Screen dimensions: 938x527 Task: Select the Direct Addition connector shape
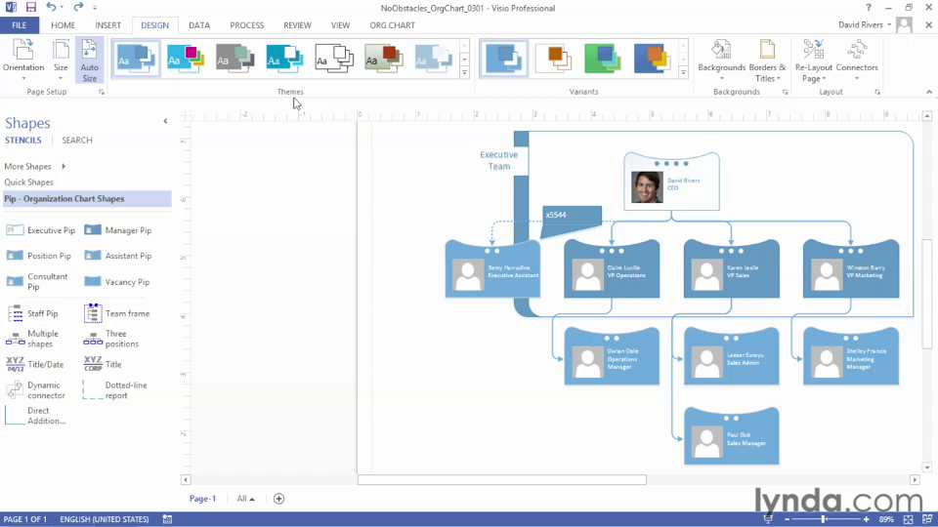(36, 416)
